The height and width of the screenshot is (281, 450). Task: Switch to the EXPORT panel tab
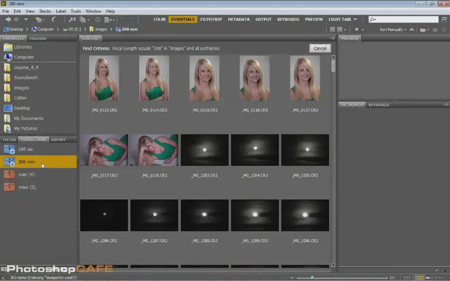pyautogui.click(x=58, y=140)
